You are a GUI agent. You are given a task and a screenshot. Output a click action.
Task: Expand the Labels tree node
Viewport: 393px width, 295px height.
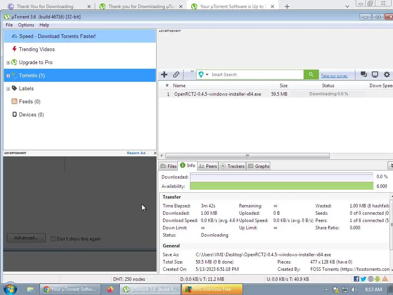point(8,89)
